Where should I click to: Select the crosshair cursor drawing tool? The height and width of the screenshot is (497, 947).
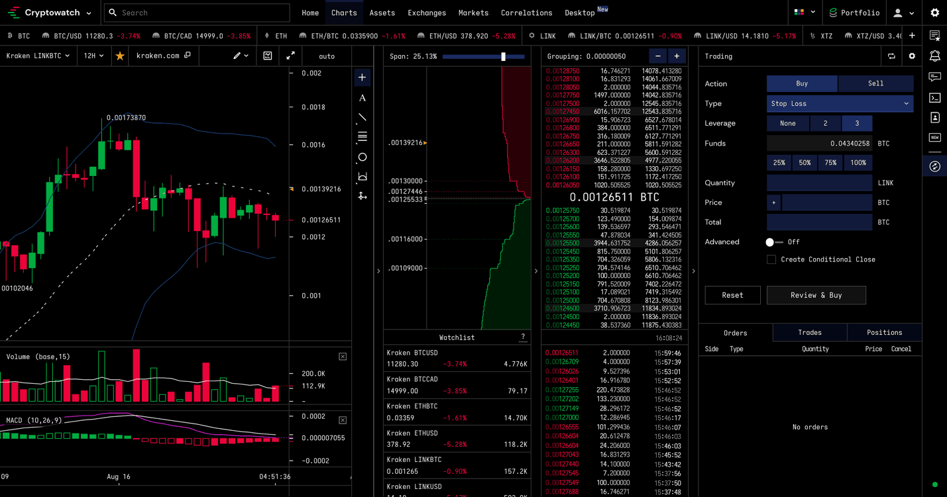coord(362,77)
